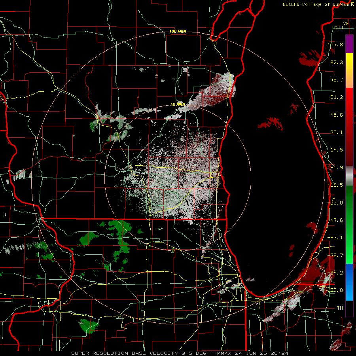Click the NEXLAB-College of DuPage credit text
The height and width of the screenshot is (356, 356).
[318, 4]
